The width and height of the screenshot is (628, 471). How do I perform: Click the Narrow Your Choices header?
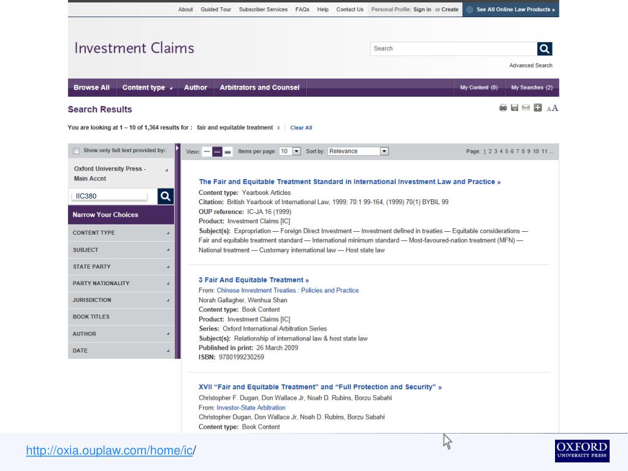[121, 215]
